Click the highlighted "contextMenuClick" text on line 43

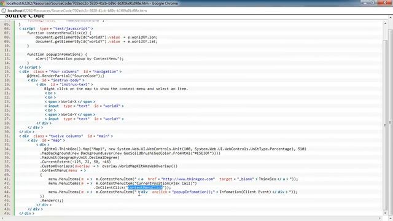click(x=145, y=187)
